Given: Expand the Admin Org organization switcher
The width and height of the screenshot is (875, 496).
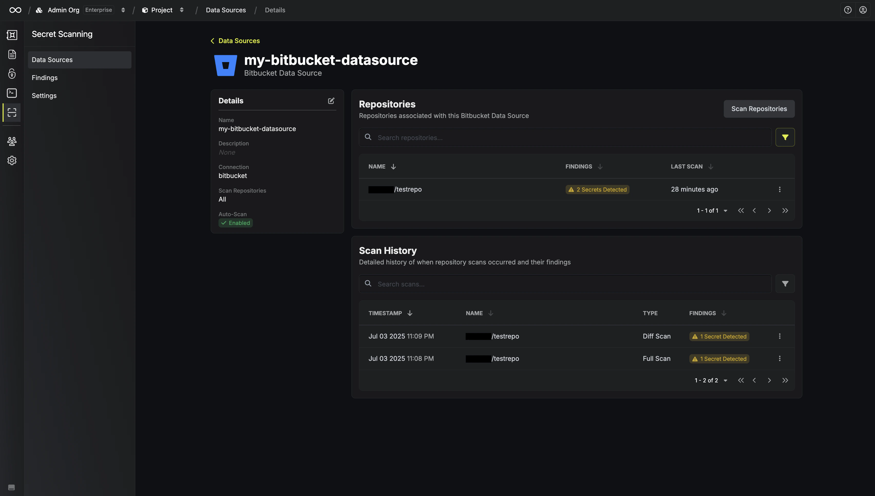Looking at the screenshot, I should point(123,10).
